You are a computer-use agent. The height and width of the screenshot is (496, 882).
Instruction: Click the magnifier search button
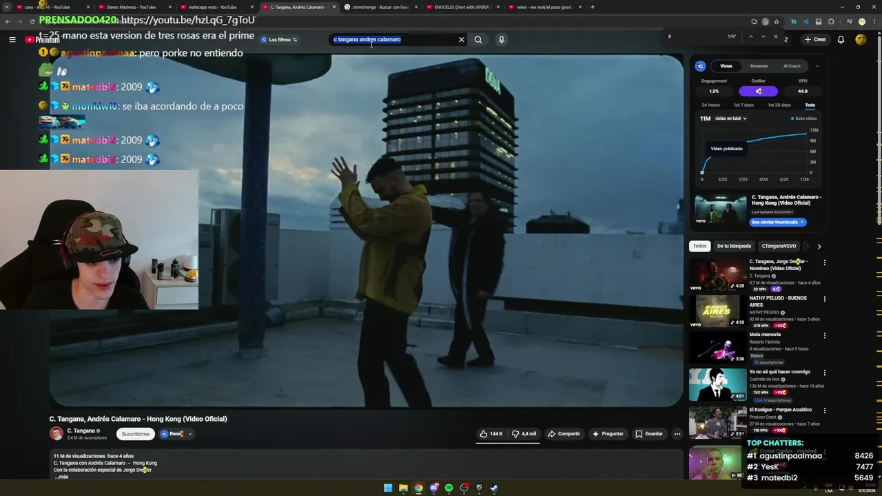(478, 39)
